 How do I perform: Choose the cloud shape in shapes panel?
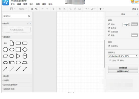[5, 63]
